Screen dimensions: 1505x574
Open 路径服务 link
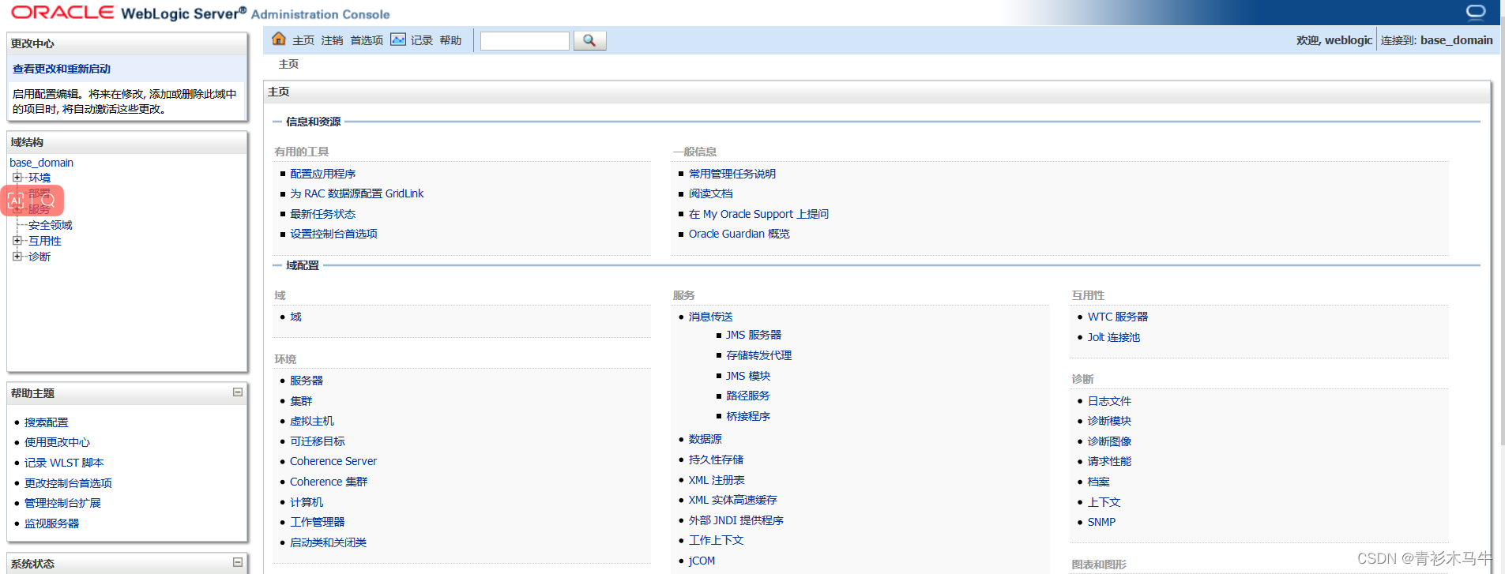(x=748, y=396)
